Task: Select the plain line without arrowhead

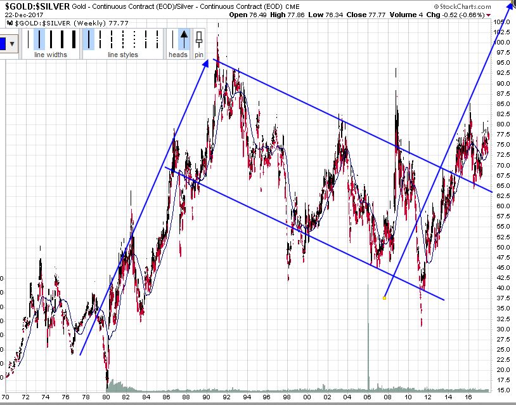Action: tap(173, 39)
